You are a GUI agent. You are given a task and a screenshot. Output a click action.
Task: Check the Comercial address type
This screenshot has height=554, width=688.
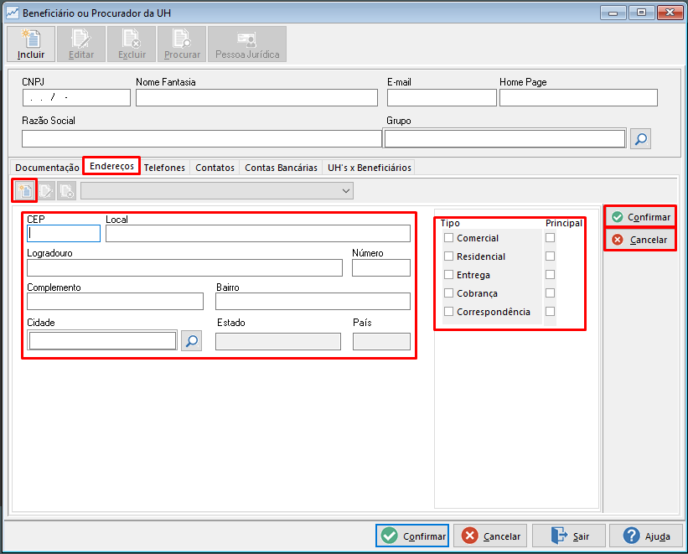click(449, 238)
